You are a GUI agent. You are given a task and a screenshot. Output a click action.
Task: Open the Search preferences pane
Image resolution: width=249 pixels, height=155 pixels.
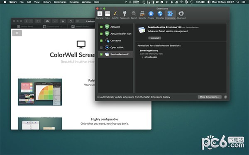[134, 15]
